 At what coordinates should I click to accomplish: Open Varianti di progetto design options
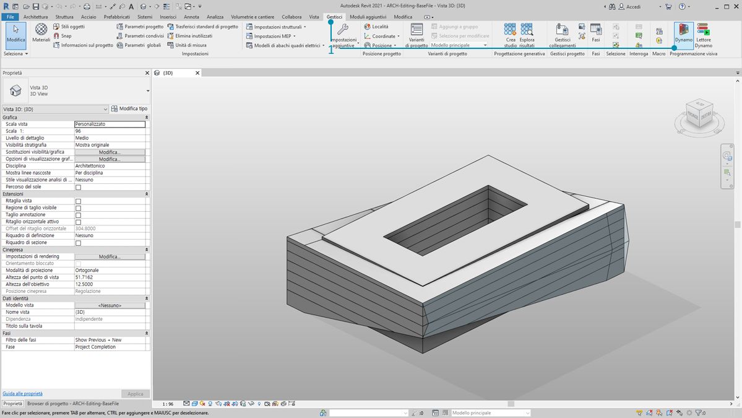(416, 35)
